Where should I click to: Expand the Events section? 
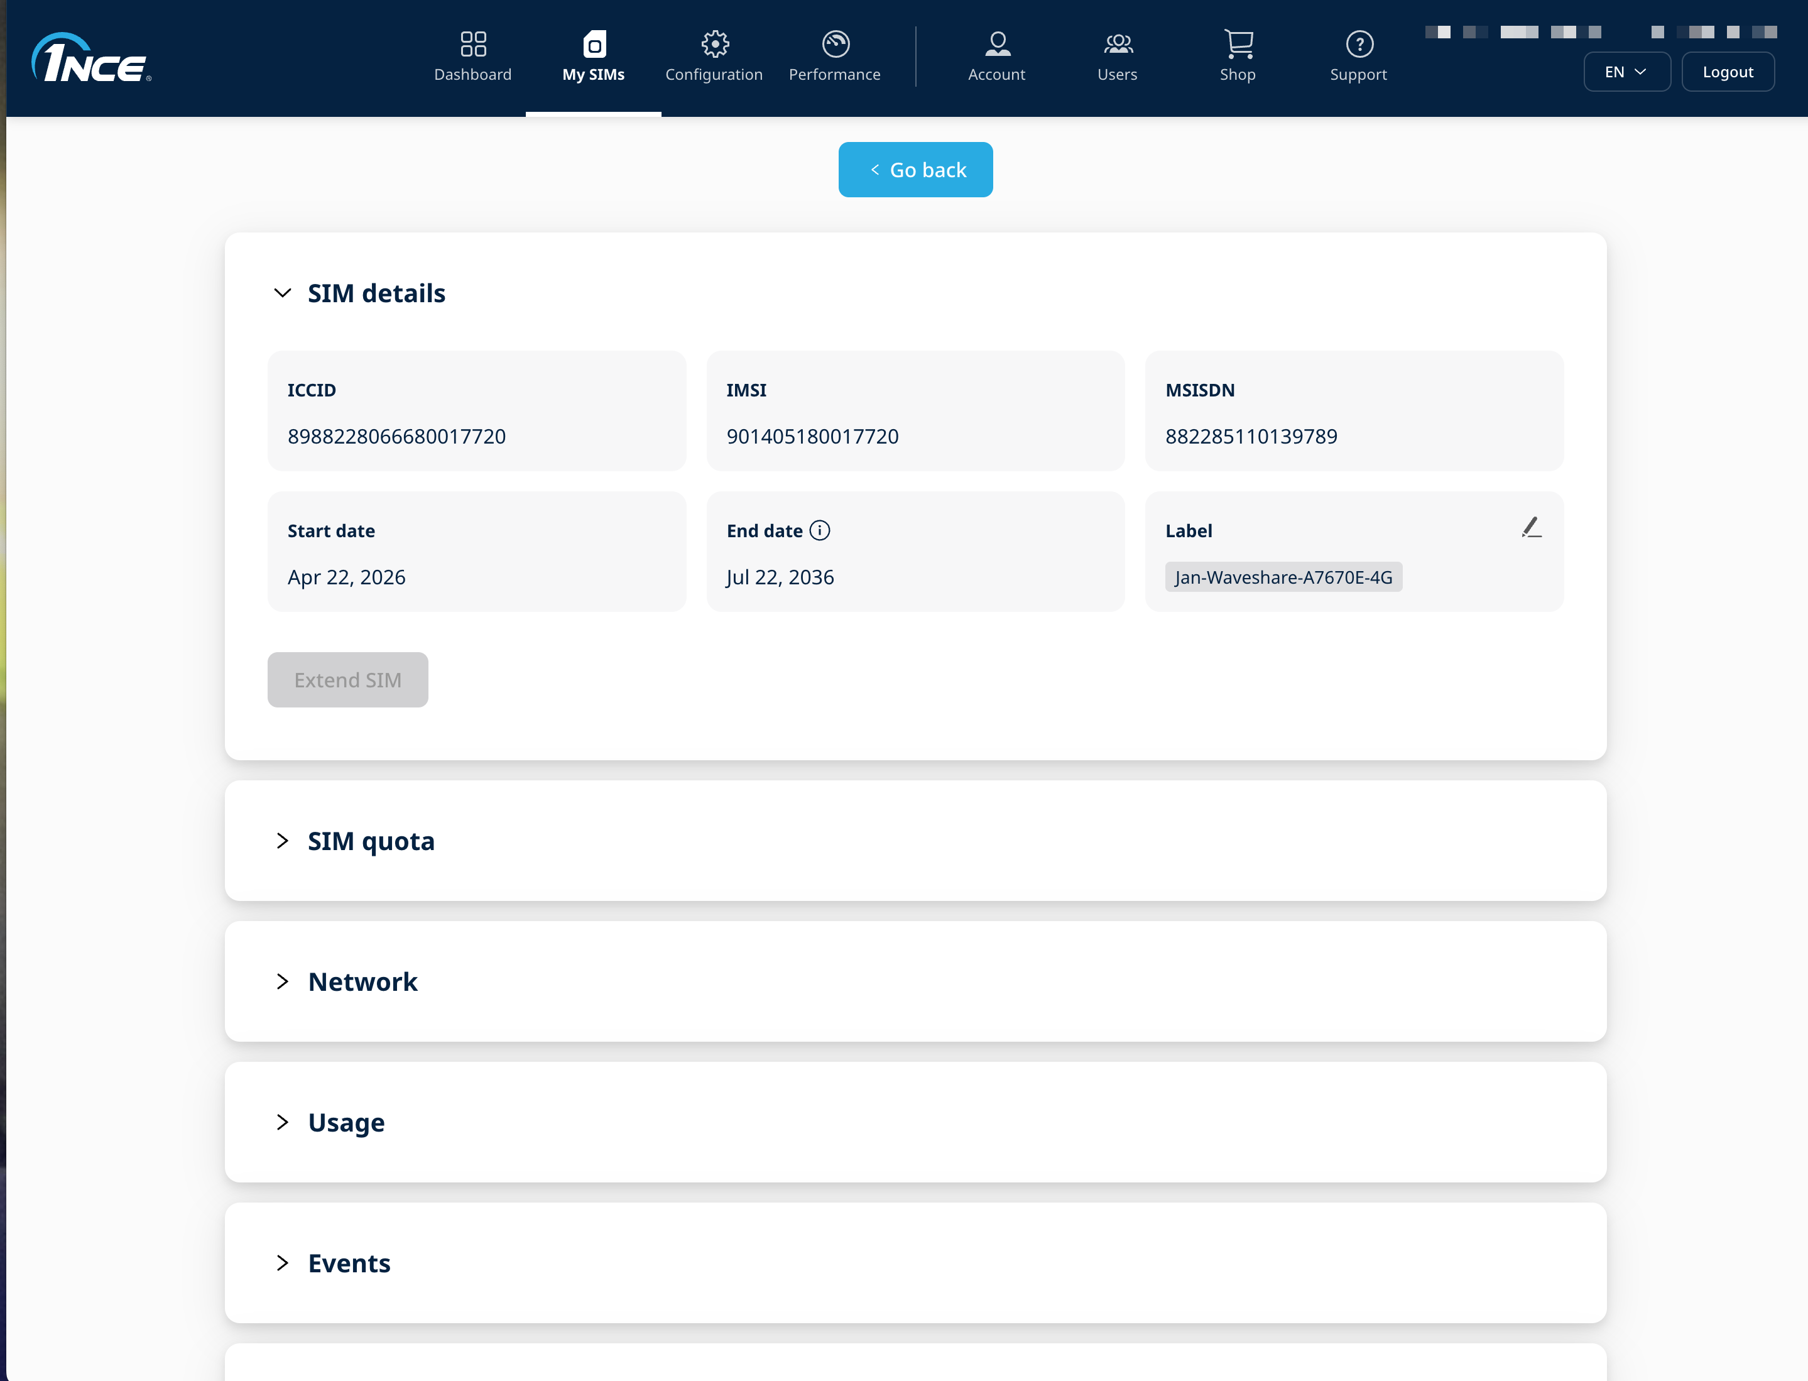coord(283,1262)
